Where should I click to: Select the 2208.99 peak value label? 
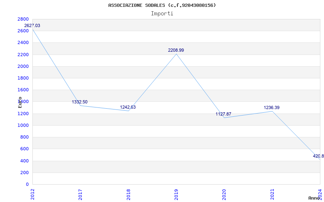point(176,50)
